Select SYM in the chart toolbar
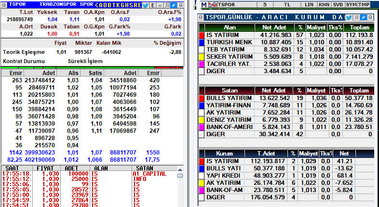The image size is (379, 207). 351,4
